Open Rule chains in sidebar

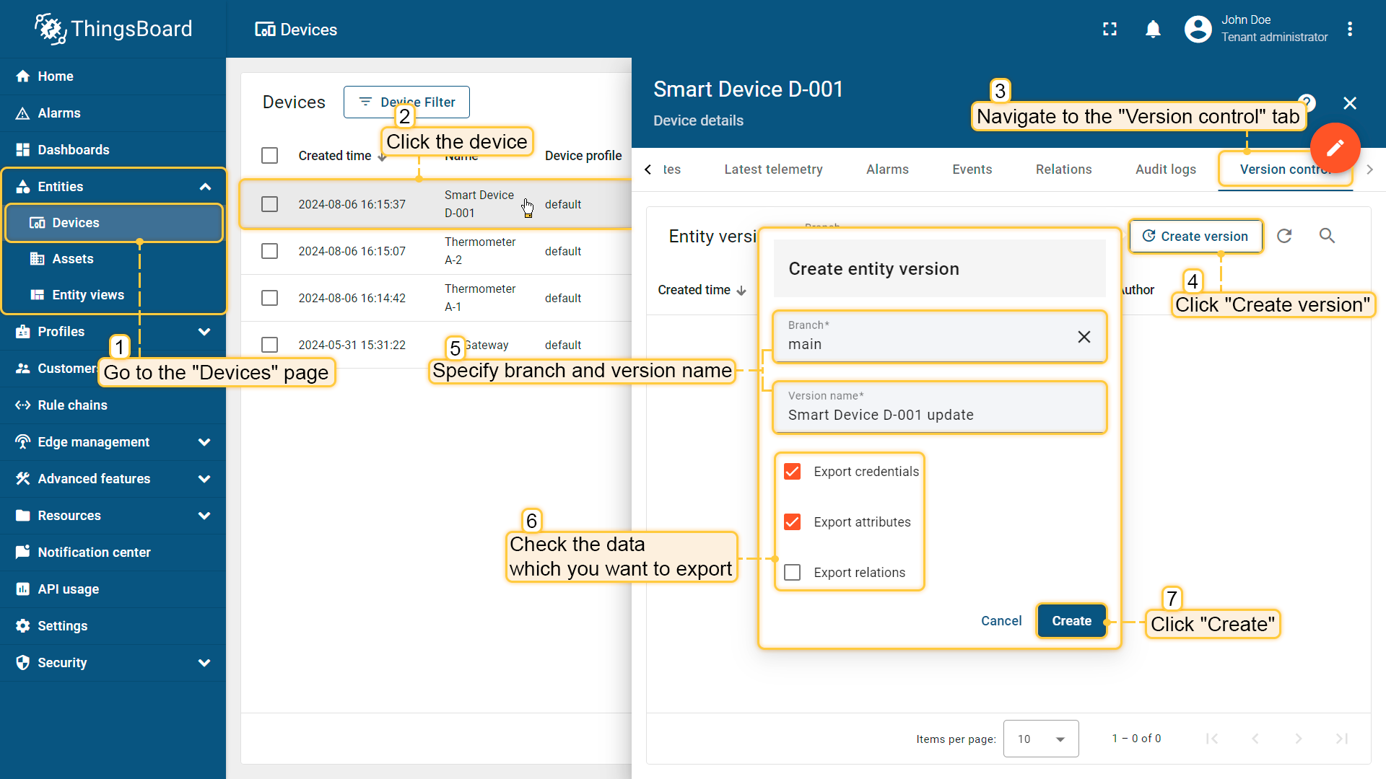click(72, 405)
